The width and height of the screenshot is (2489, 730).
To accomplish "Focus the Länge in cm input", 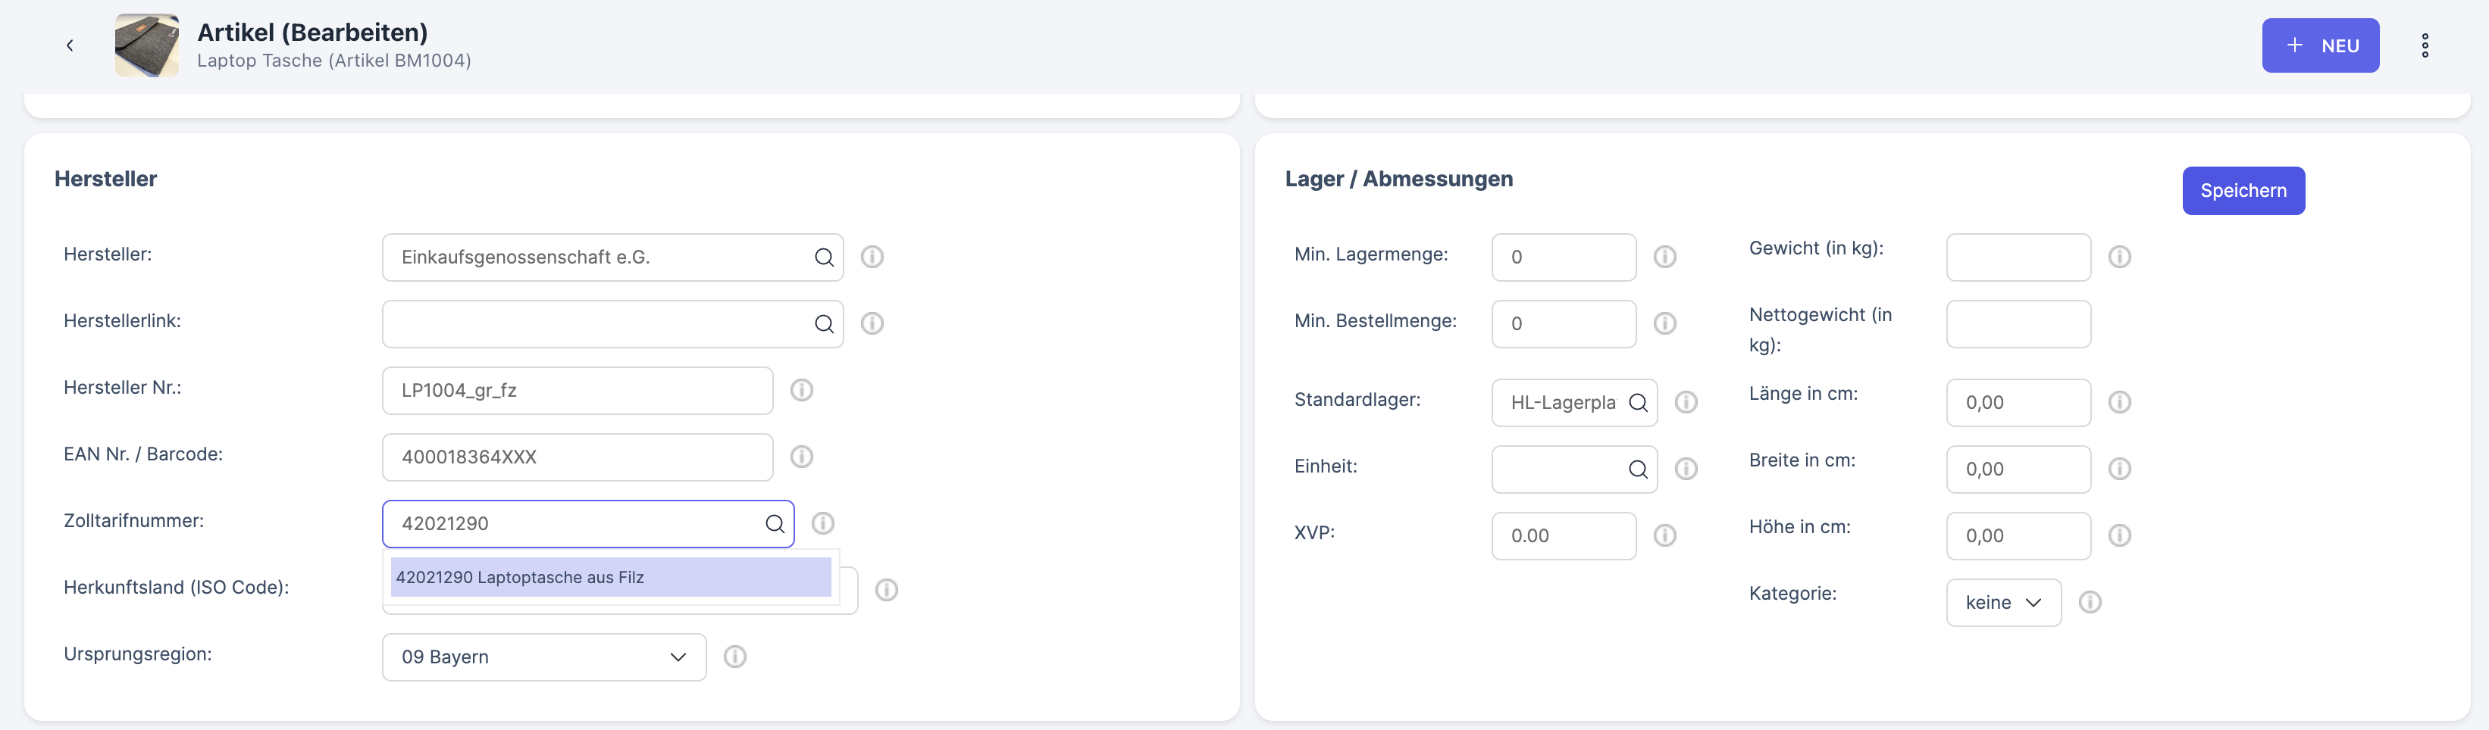I will 2018,403.
